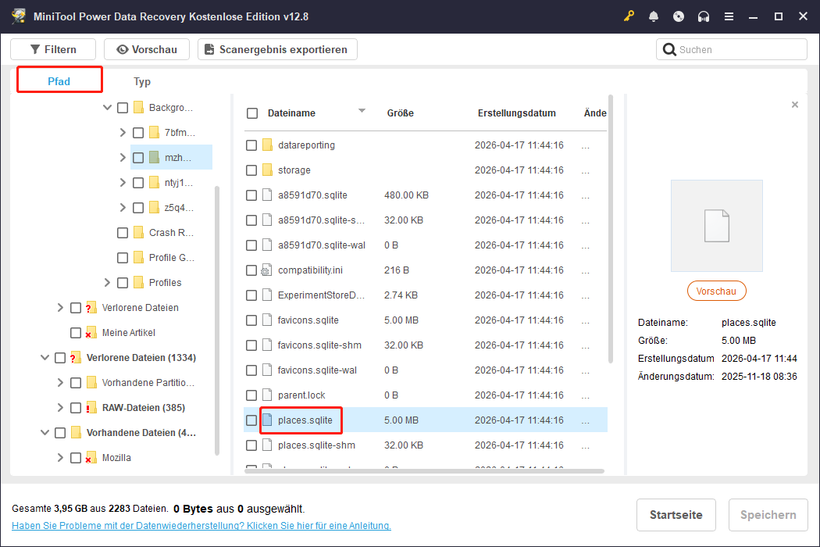Expand the ntyj1... folder node

tap(123, 182)
